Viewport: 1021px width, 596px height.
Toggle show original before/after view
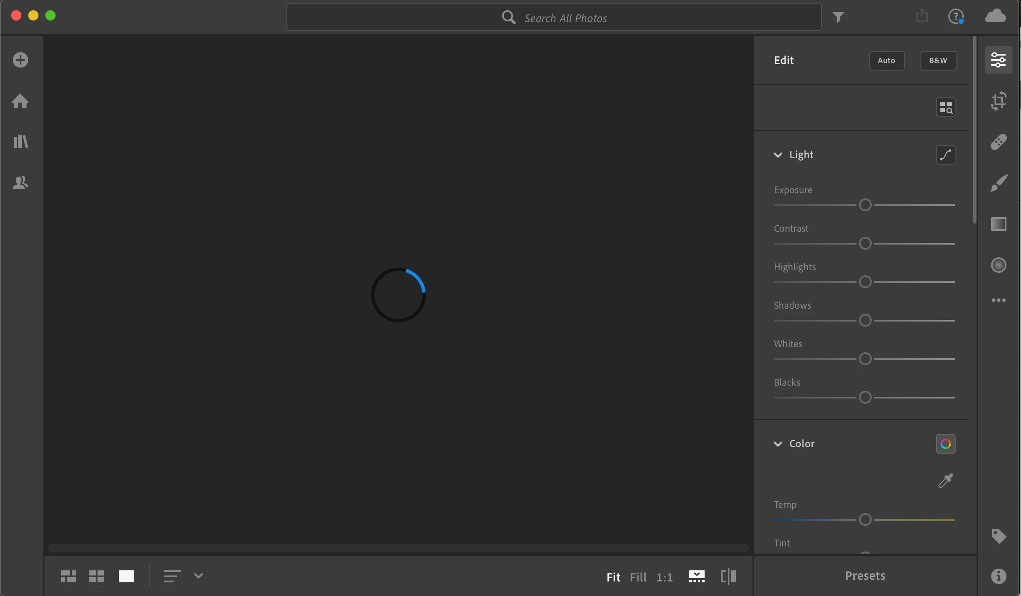tap(728, 576)
